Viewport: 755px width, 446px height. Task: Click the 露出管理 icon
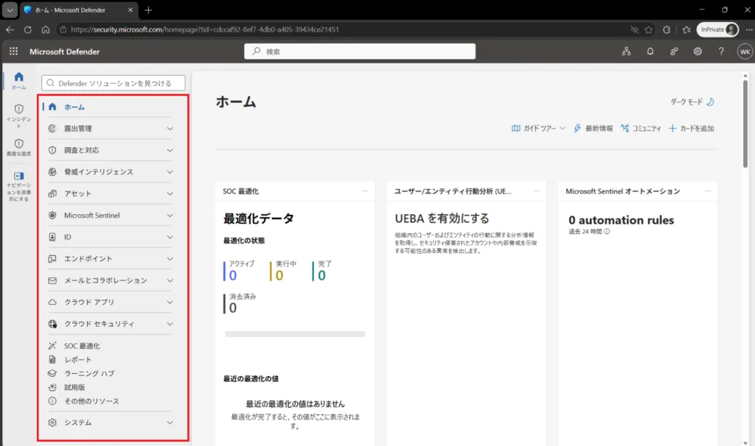52,128
